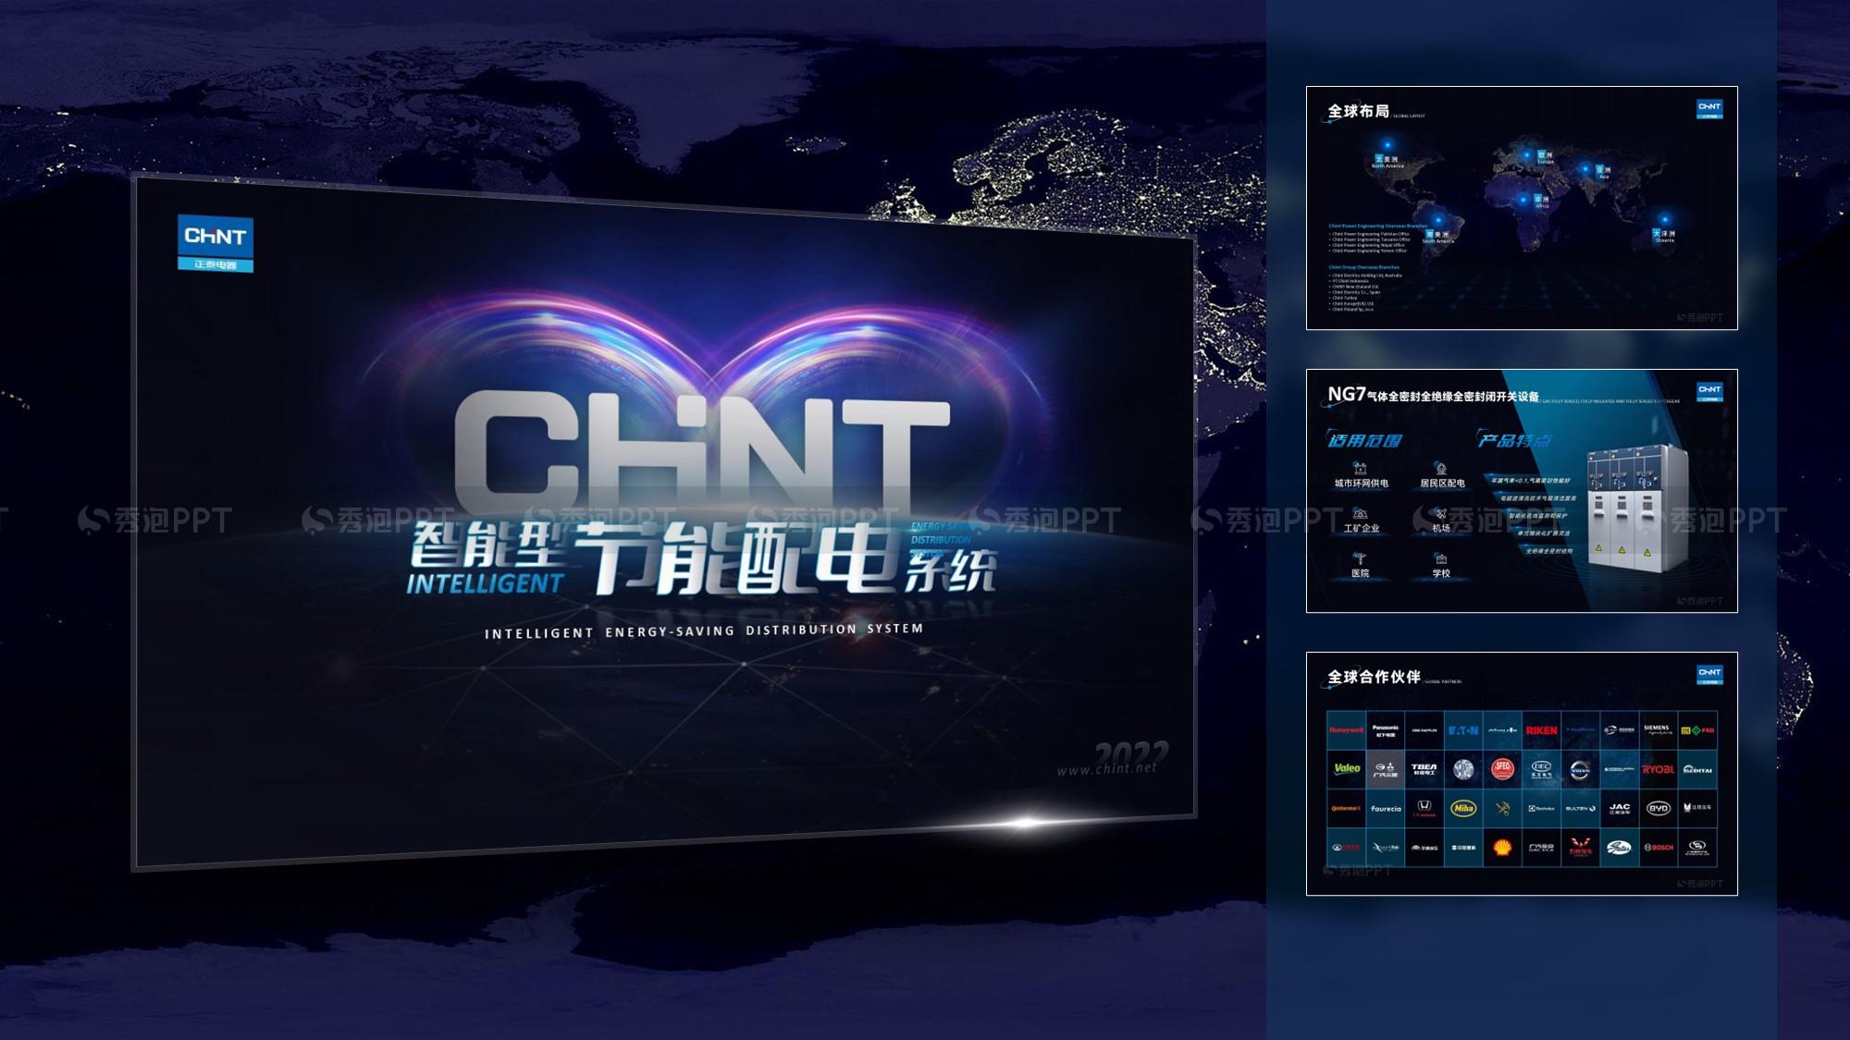This screenshot has height=1040, width=1850.
Task: Click the 全球合作伙伴 title text
Action: [1374, 678]
